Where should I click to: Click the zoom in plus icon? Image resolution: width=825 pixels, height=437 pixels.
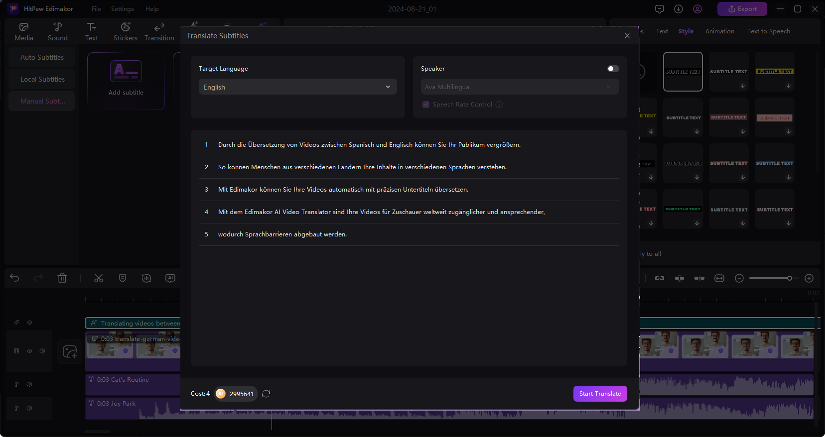pyautogui.click(x=809, y=278)
